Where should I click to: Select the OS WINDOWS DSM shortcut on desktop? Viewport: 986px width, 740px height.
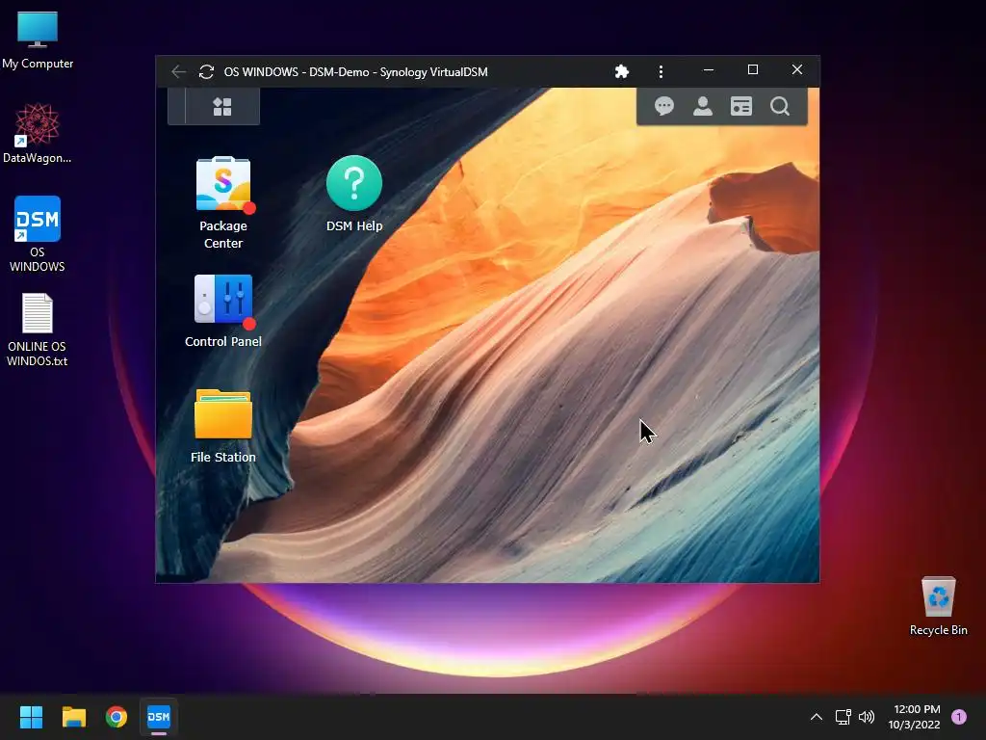38,234
